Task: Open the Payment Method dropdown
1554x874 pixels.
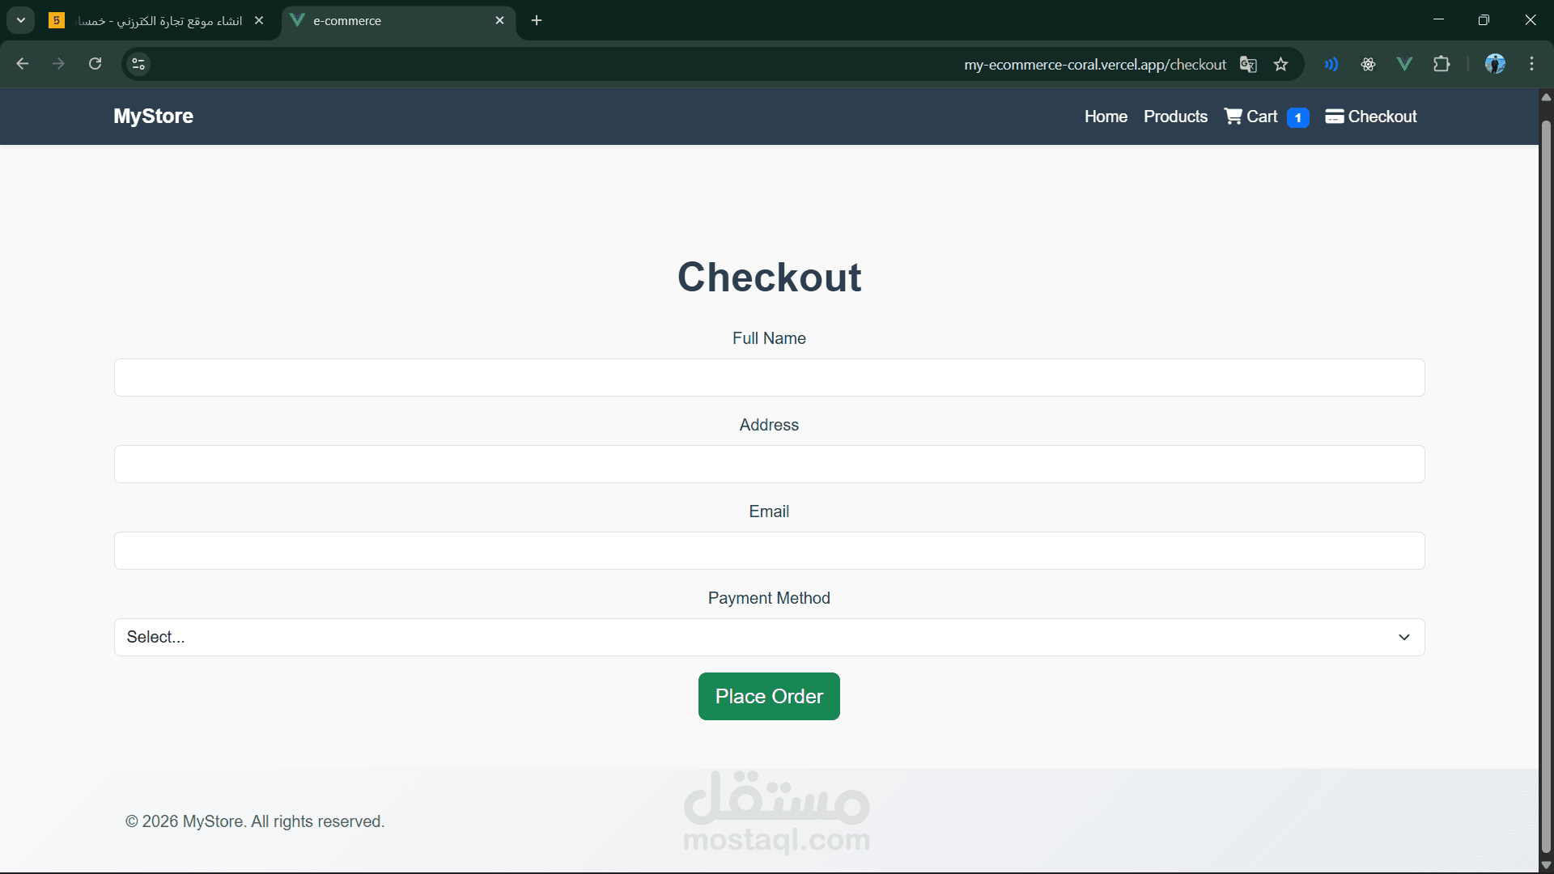Action: 769,637
